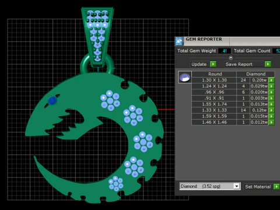This screenshot has width=280, height=210.
Task: Click the Set Material button
Action: pyautogui.click(x=258, y=187)
